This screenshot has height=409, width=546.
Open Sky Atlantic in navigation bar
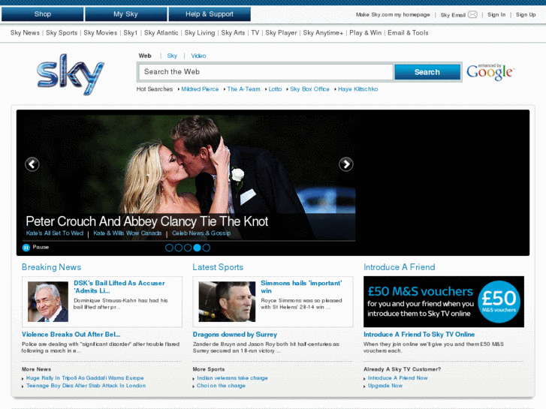coord(161,33)
